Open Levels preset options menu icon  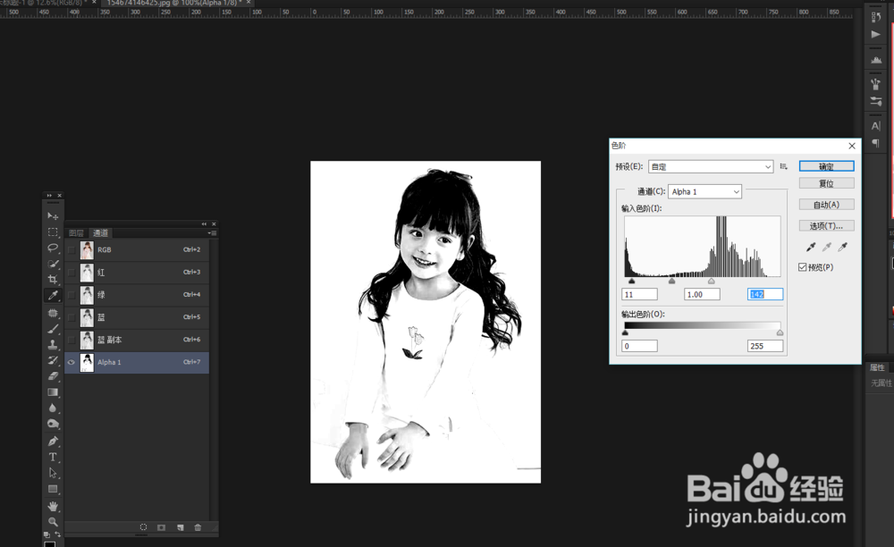click(x=784, y=166)
